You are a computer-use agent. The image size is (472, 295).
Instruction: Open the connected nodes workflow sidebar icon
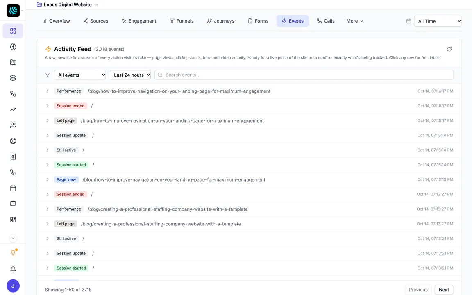(x=13, y=93)
